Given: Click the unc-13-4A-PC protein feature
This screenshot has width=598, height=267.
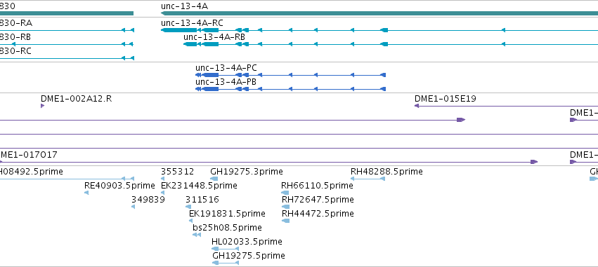Looking at the screenshot, I should (291, 75).
